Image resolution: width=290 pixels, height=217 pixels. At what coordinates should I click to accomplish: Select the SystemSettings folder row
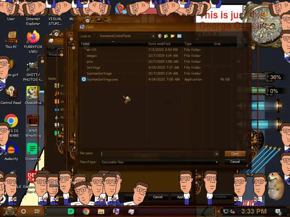point(99,73)
